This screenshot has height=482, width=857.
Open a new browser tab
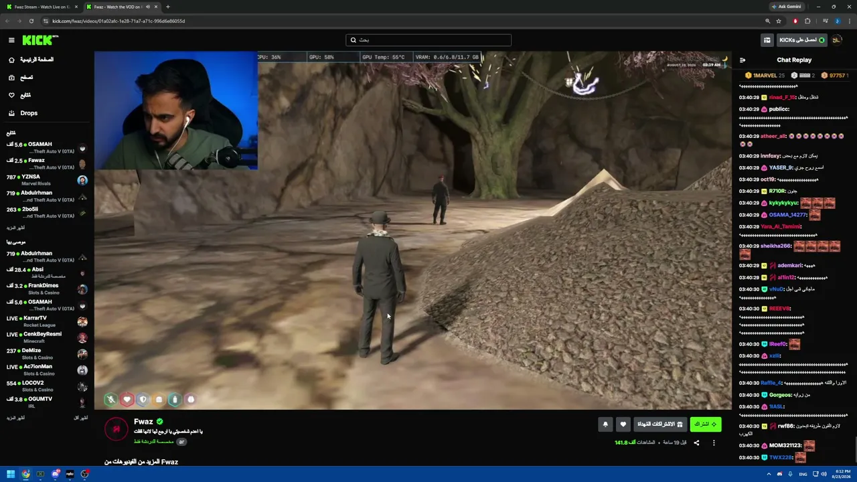click(167, 7)
